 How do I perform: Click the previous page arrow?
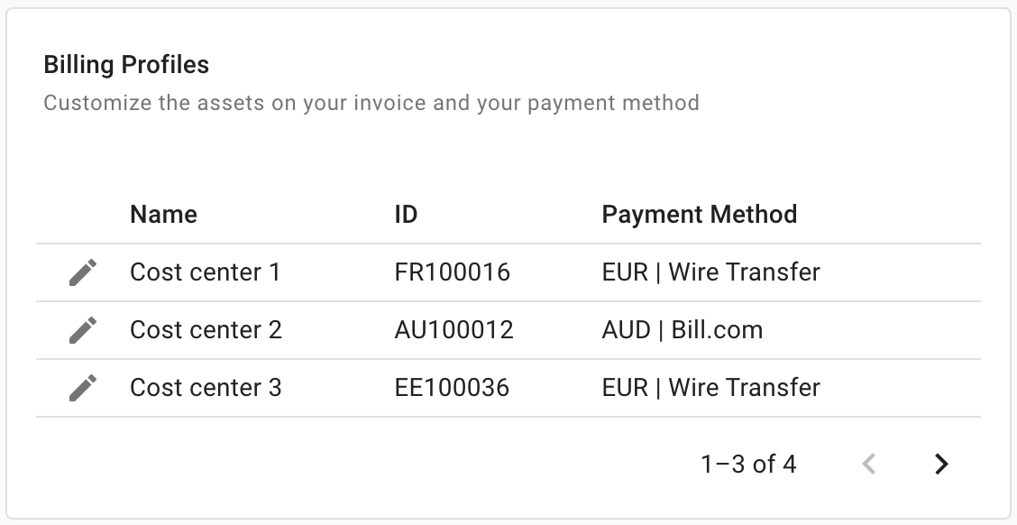tap(869, 464)
